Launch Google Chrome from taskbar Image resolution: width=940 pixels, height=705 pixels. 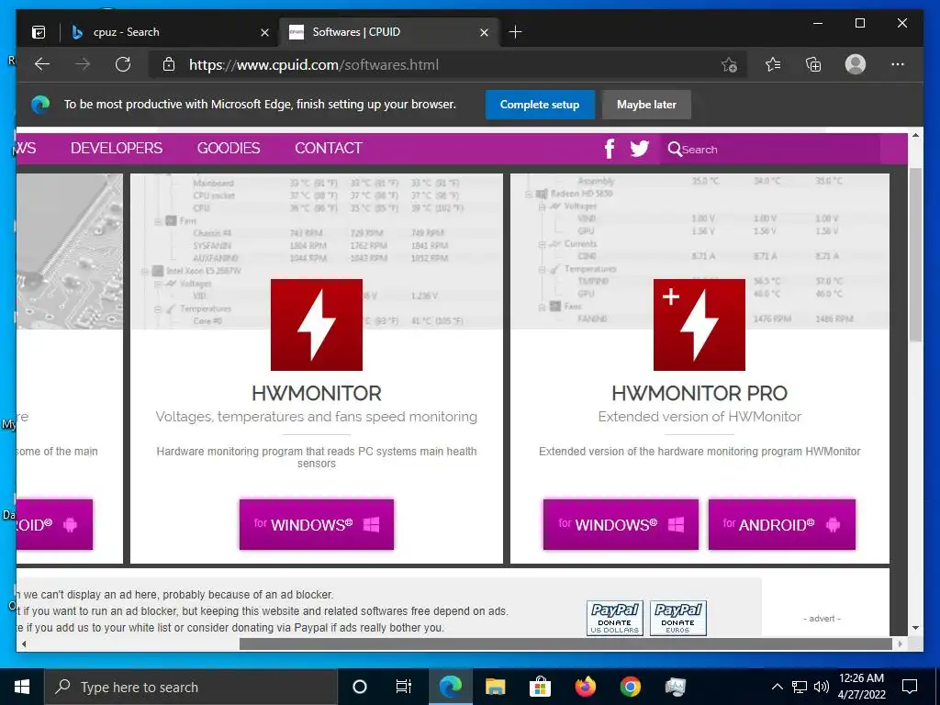[630, 687]
